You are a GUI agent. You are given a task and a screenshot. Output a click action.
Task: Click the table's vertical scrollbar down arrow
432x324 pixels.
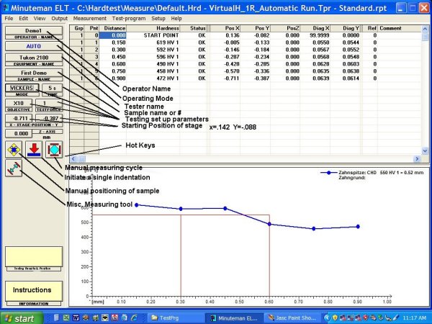[x=425, y=150]
